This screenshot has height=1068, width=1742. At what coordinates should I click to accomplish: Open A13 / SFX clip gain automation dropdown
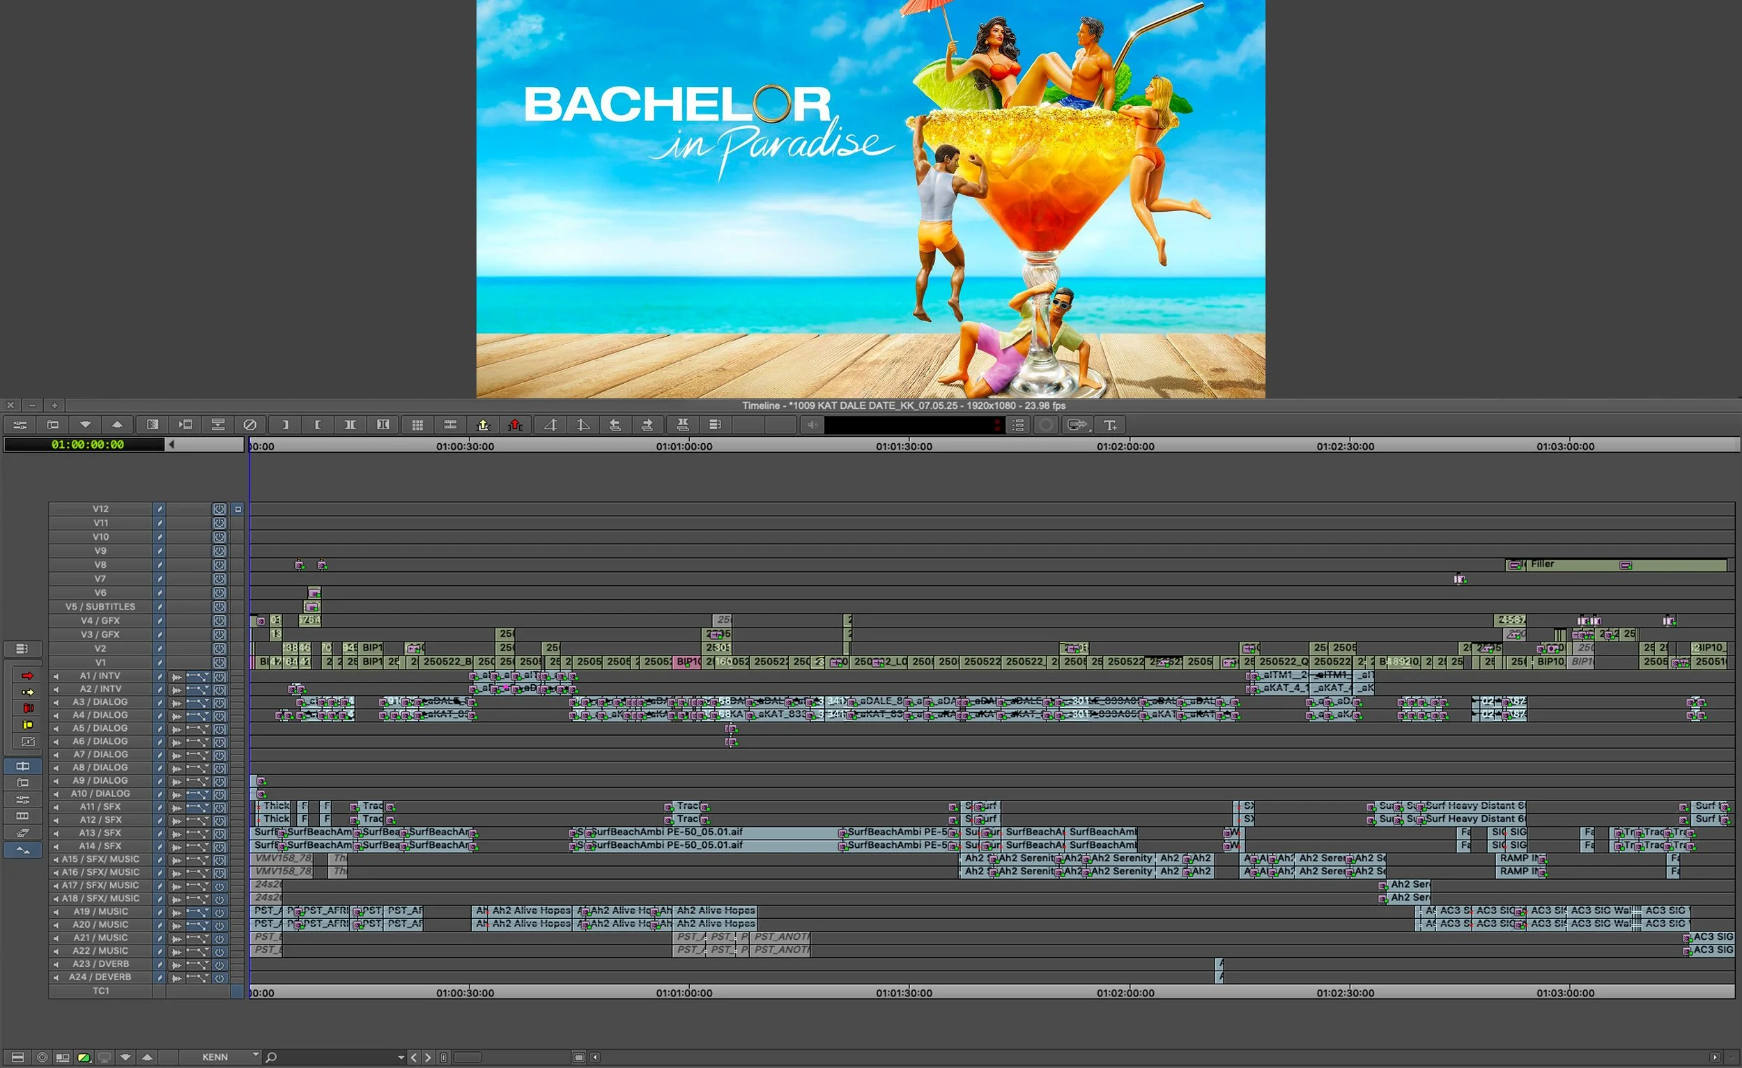point(198,833)
